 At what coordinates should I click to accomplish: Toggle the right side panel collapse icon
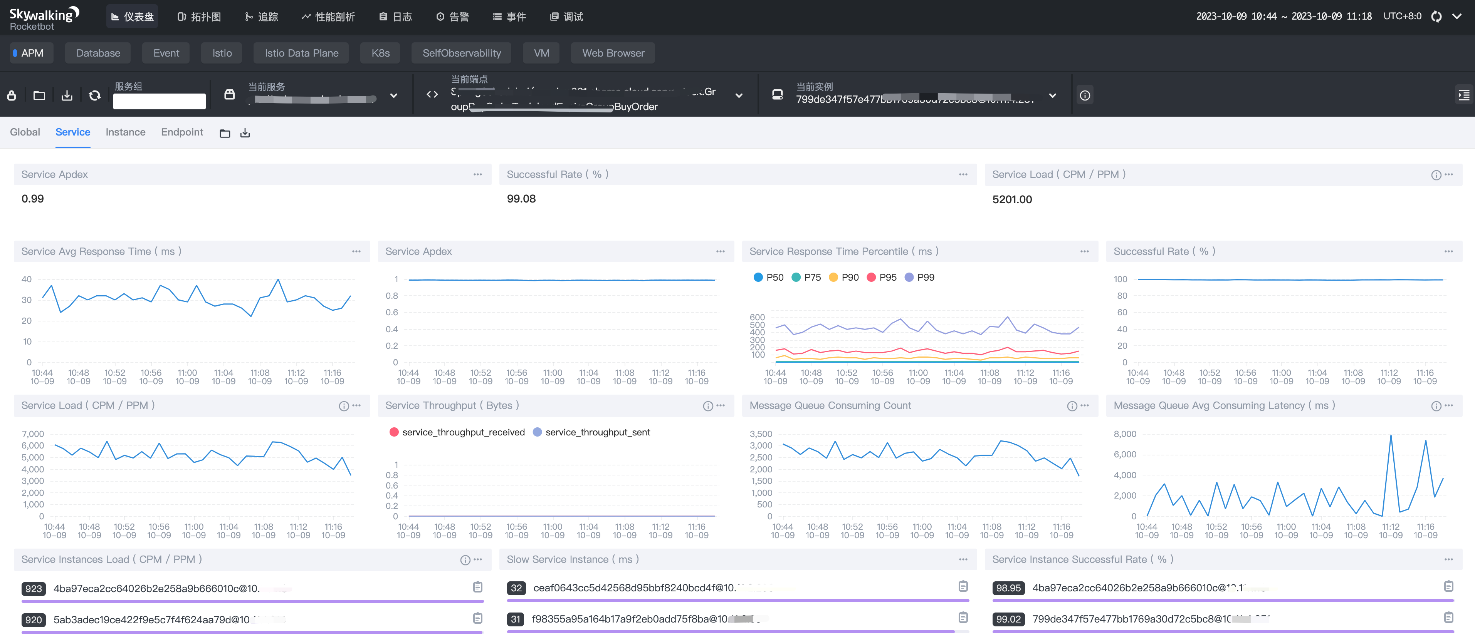click(x=1463, y=95)
